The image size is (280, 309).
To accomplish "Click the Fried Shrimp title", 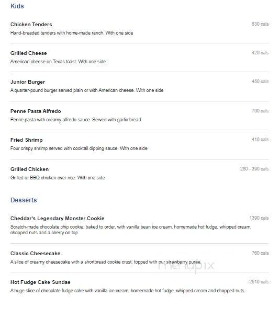I will point(27,140).
